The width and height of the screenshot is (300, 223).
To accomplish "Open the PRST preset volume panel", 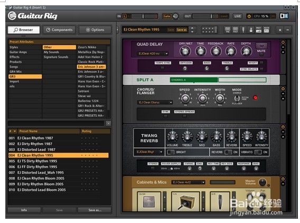I will coord(258,30).
